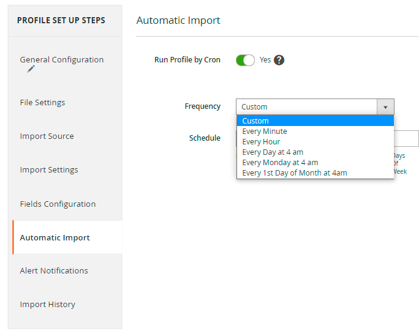Click the Frequency dropdown arrow button
The image size is (419, 334).
pos(385,107)
